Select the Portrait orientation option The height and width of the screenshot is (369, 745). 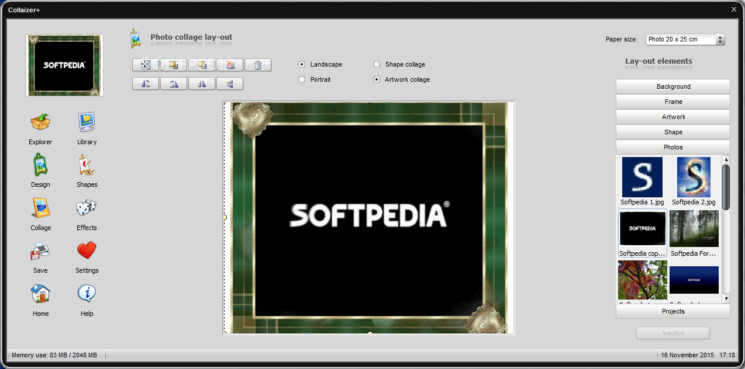tap(302, 79)
